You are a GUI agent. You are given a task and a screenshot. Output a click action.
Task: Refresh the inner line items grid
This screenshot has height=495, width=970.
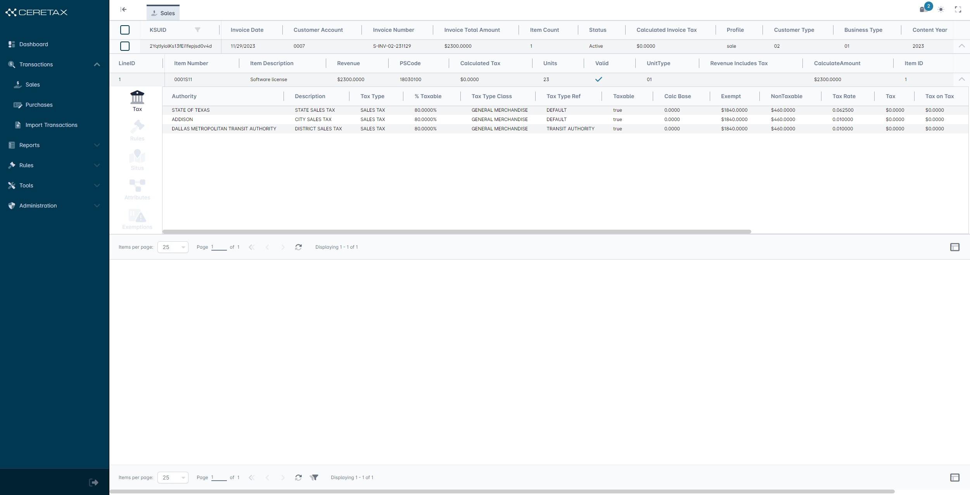tap(298, 247)
